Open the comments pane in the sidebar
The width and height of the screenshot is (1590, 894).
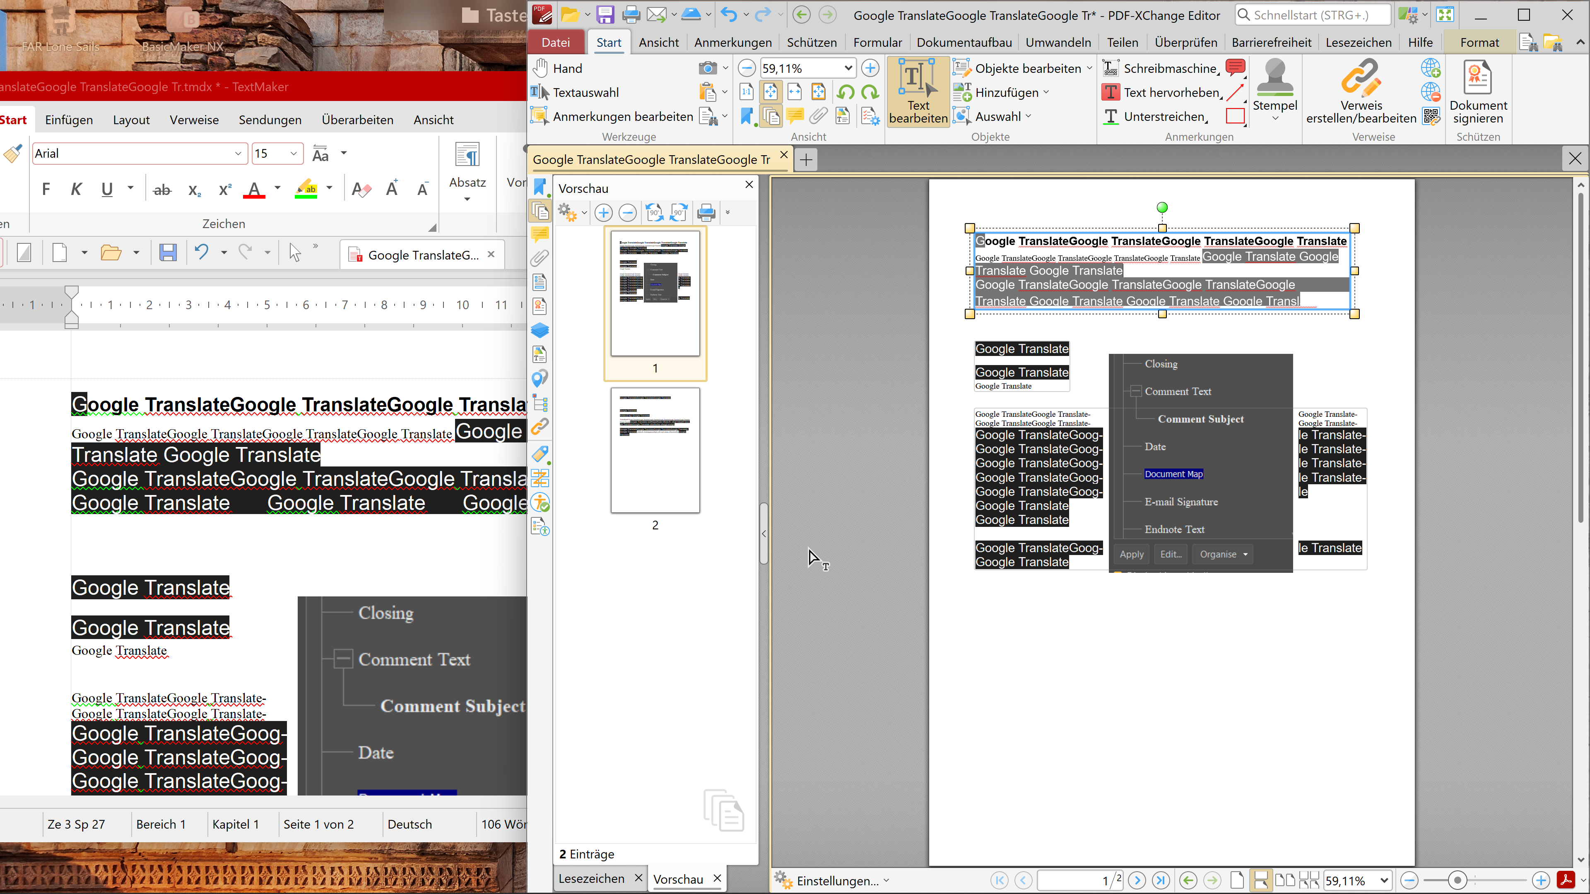540,234
